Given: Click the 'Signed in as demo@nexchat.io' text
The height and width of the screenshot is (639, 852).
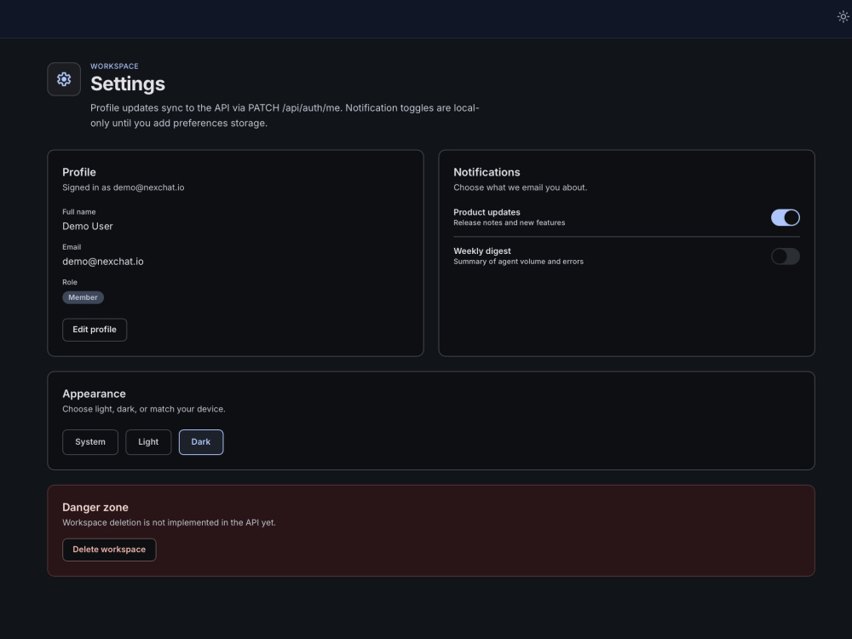Looking at the screenshot, I should tap(124, 187).
